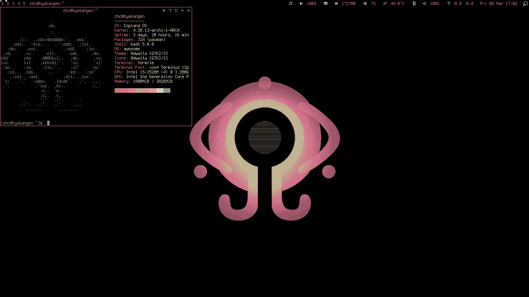Click the Wi-Fi signal icon

pos(449,3)
